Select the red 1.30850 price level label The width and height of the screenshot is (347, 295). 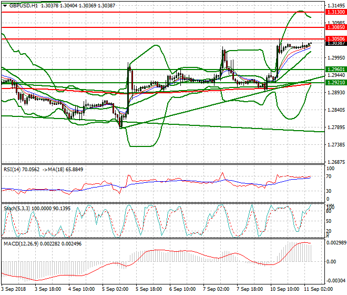[x=335, y=27]
